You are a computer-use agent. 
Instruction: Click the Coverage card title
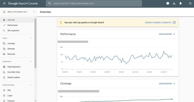tap(66, 83)
